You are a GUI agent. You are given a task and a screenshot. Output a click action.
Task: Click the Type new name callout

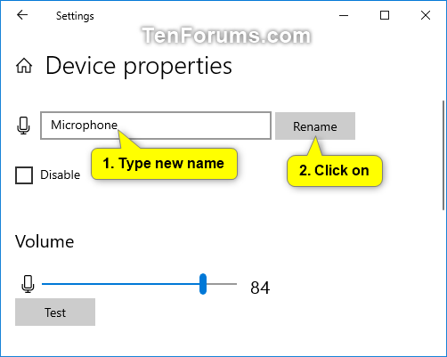click(164, 164)
